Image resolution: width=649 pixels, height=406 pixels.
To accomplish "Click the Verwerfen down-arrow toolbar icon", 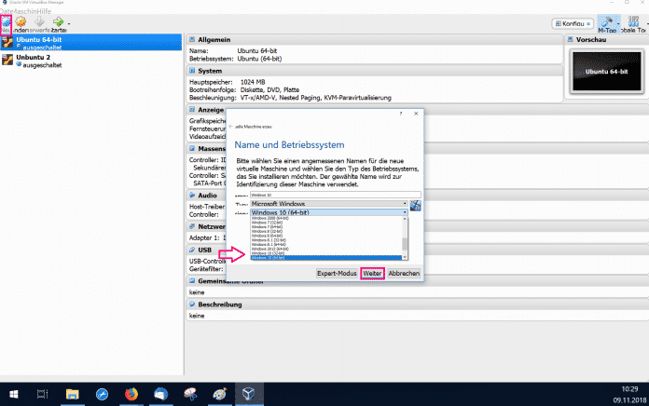I will click(x=39, y=20).
